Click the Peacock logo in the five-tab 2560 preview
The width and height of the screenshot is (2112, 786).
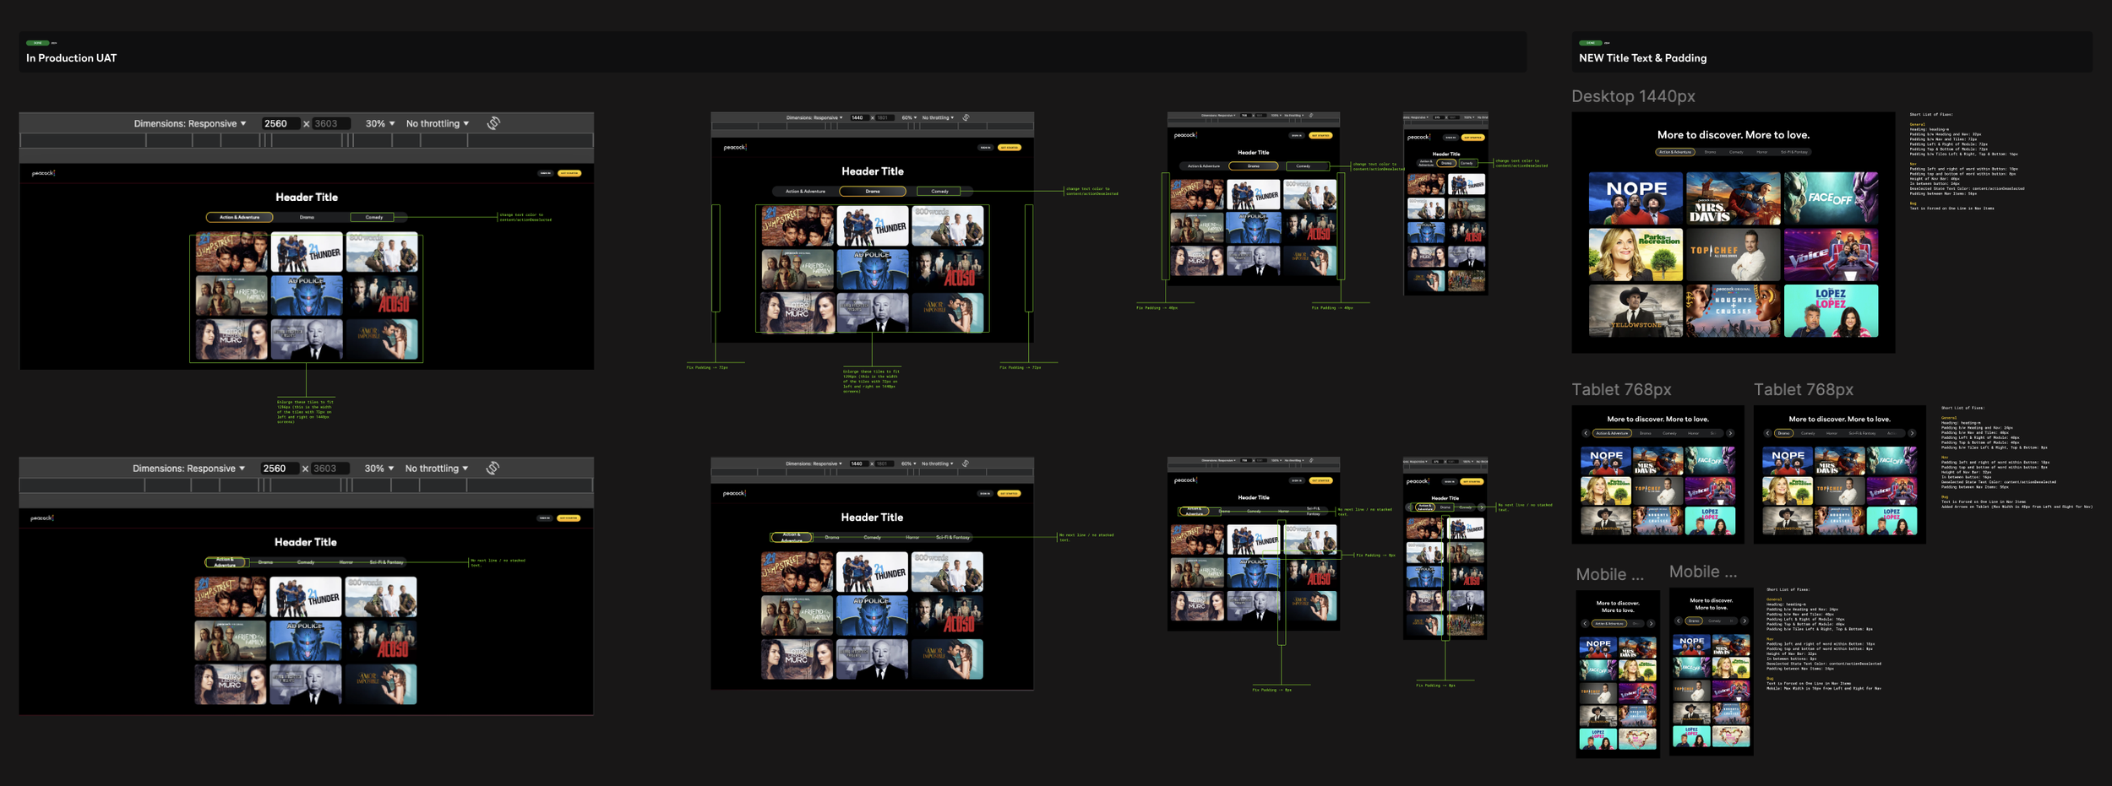point(42,518)
